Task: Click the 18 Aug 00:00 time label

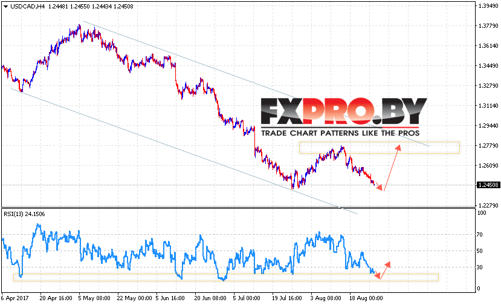Action: pyautogui.click(x=366, y=298)
